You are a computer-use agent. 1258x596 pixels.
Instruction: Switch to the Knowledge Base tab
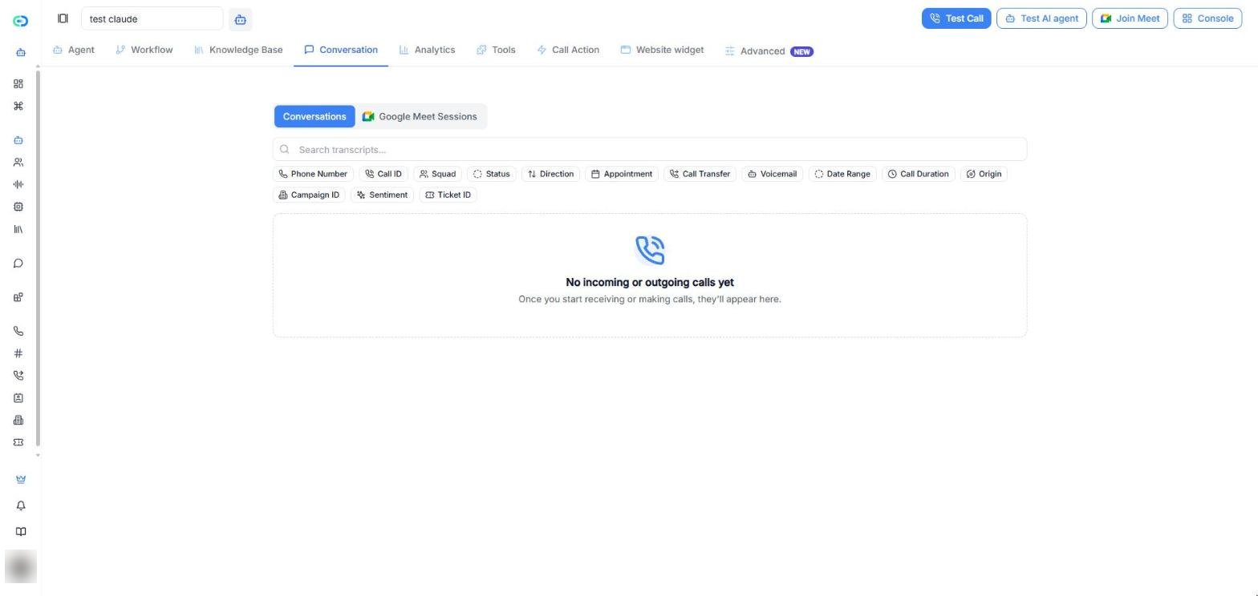point(238,50)
